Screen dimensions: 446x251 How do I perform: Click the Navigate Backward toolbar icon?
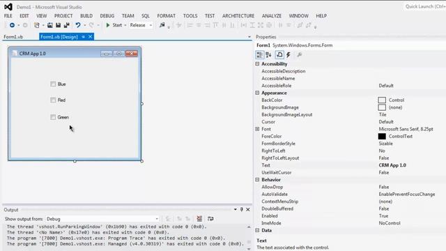point(12,25)
